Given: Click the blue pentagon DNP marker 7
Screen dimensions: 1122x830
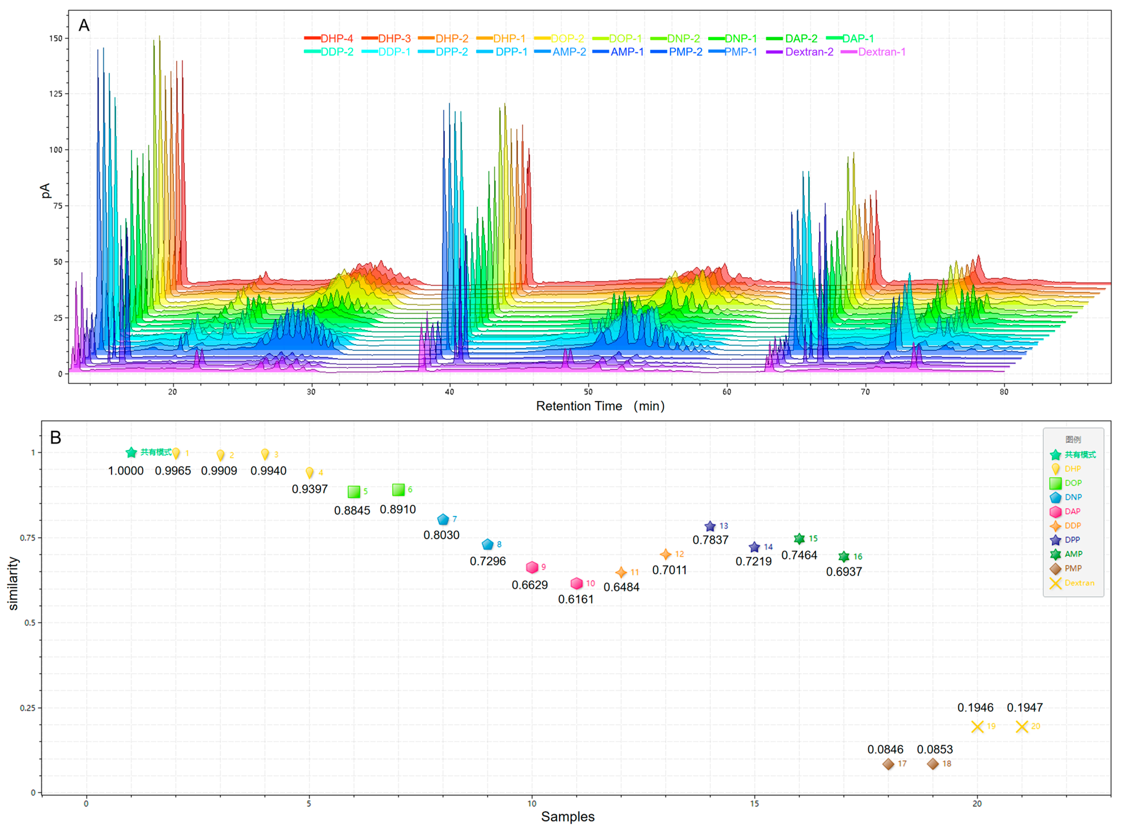Looking at the screenshot, I should (443, 520).
